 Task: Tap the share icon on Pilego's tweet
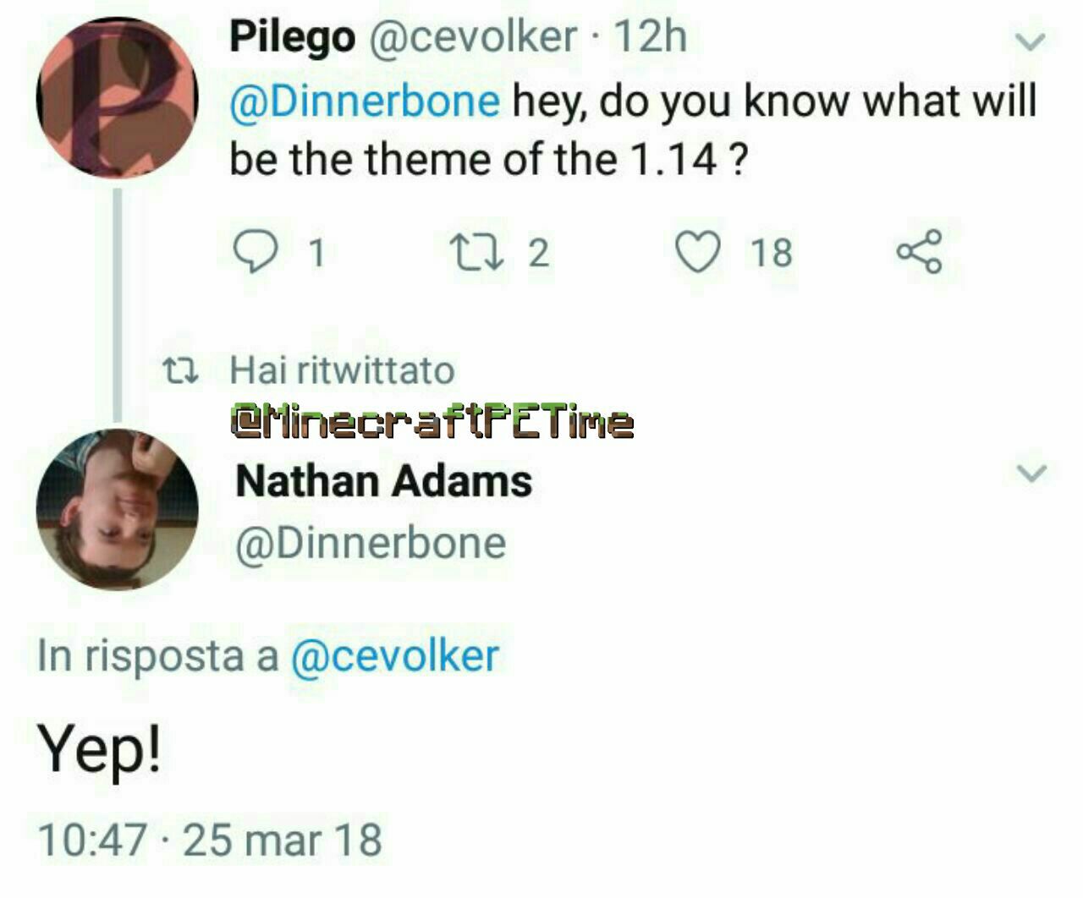pos(919,252)
